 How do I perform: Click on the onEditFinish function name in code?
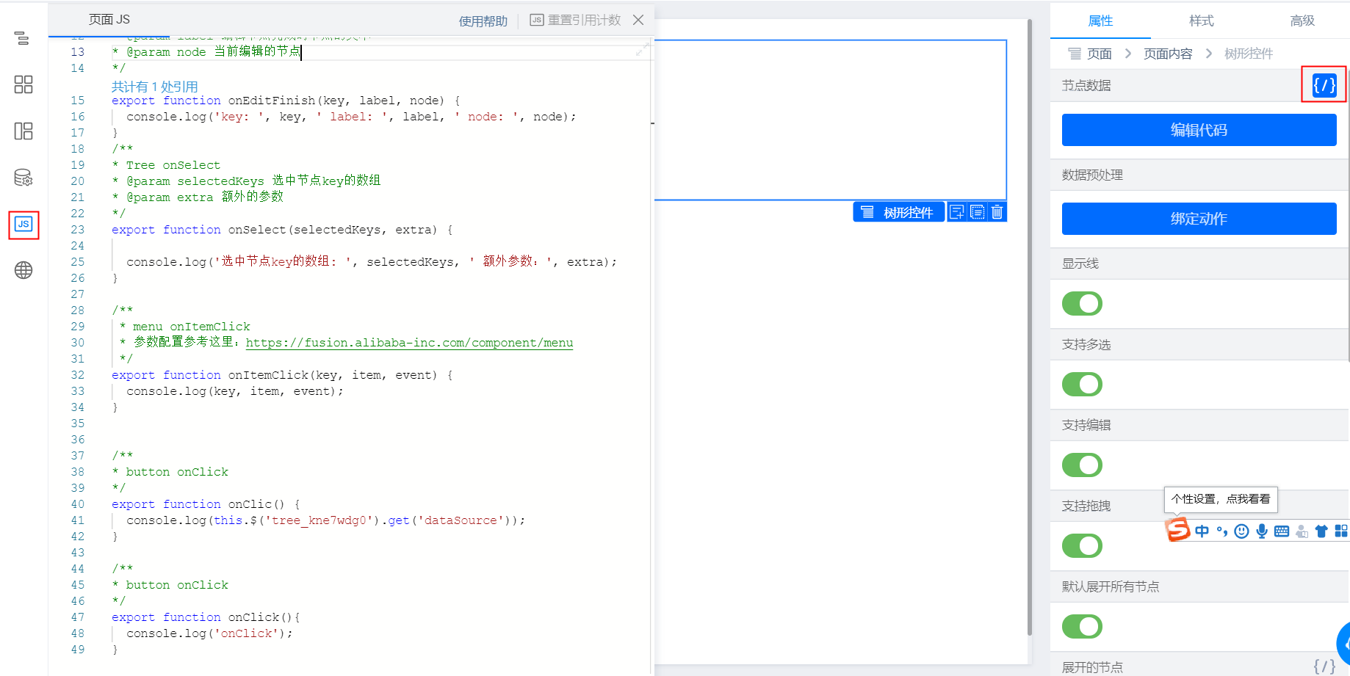pos(271,101)
